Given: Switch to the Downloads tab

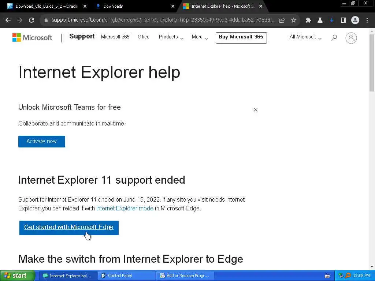Looking at the screenshot, I should pyautogui.click(x=135, y=7).
